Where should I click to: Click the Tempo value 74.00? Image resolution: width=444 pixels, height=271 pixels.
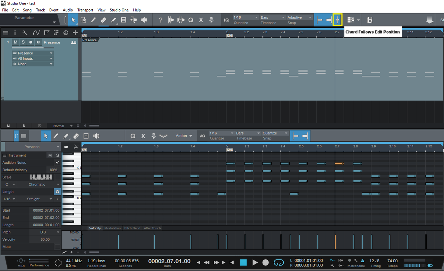click(x=392, y=261)
